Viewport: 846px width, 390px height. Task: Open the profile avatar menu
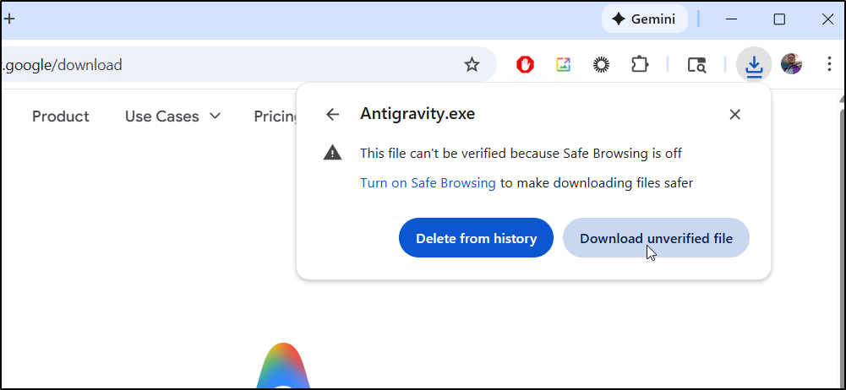(x=791, y=64)
